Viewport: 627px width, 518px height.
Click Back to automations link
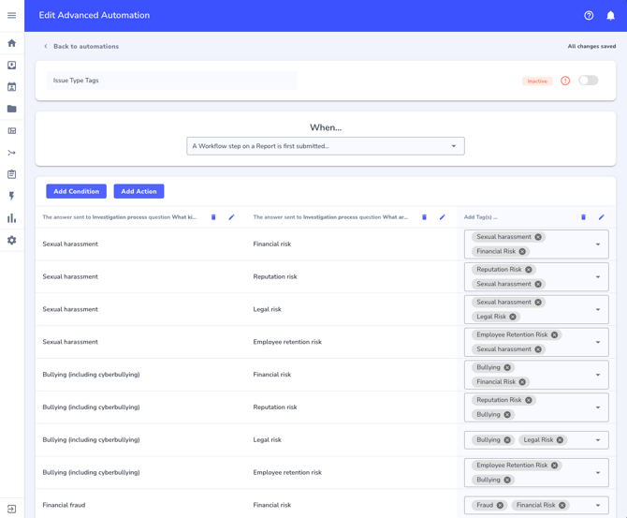[85, 46]
